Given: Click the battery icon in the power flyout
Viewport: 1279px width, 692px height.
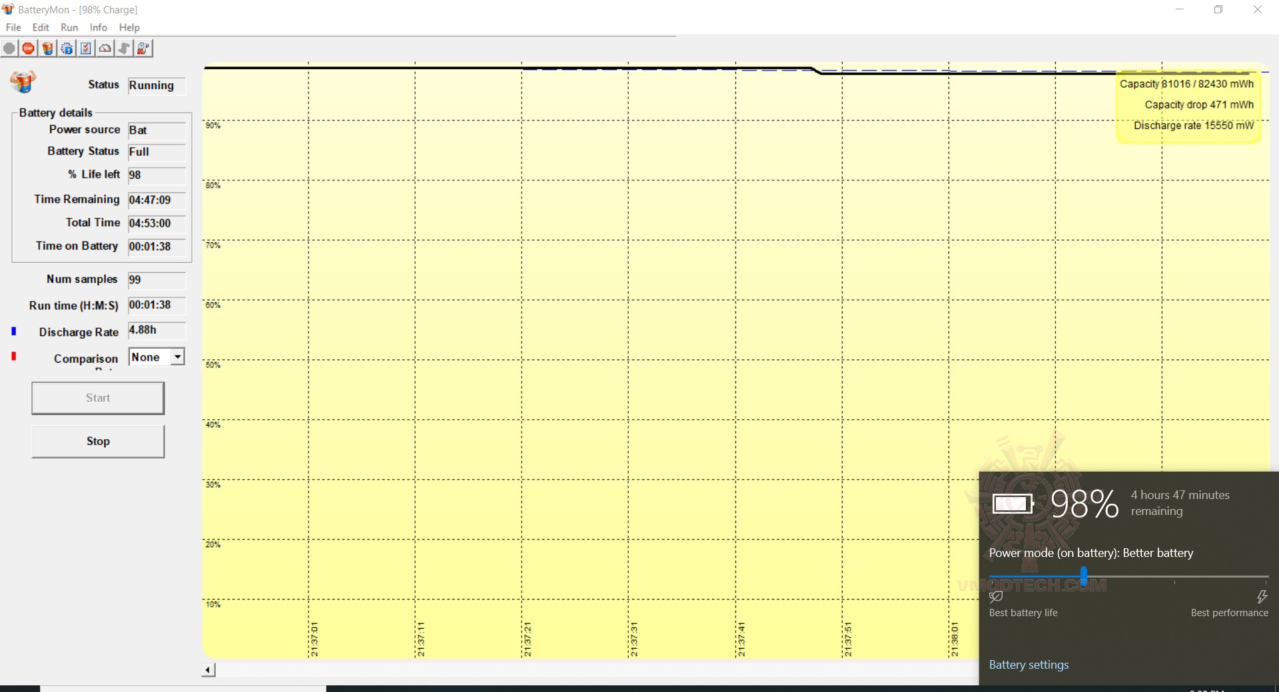Looking at the screenshot, I should (1013, 504).
